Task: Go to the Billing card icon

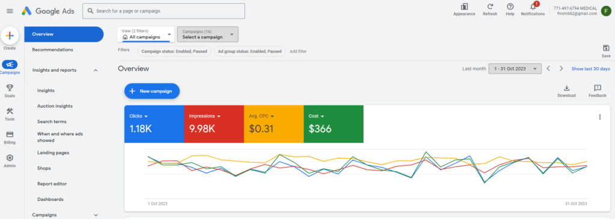Action: 10,135
